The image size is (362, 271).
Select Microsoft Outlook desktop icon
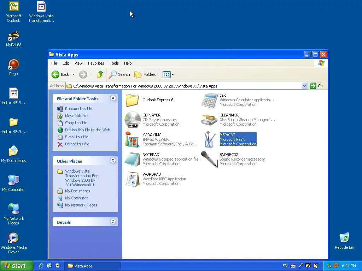click(13, 12)
